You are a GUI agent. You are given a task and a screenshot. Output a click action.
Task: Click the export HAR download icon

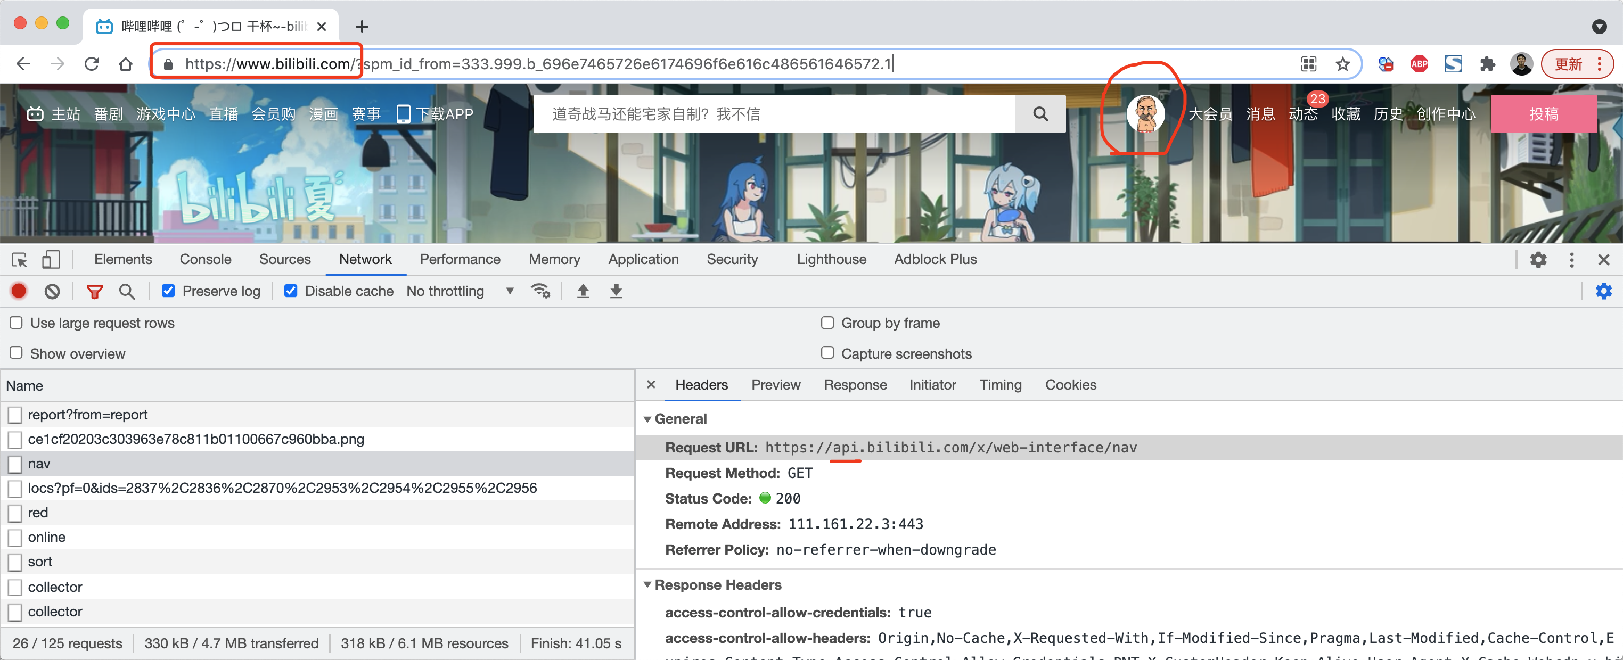pyautogui.click(x=616, y=291)
